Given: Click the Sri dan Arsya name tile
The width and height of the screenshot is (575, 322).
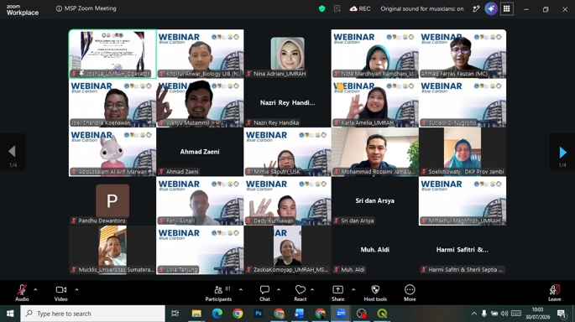Looking at the screenshot, I should 374,200.
